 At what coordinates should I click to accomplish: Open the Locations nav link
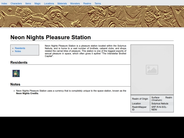[49, 3]
